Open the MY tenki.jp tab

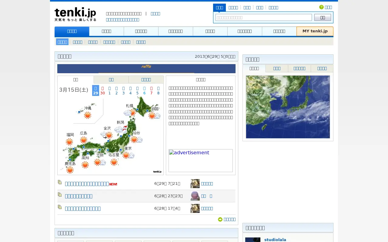315,31
